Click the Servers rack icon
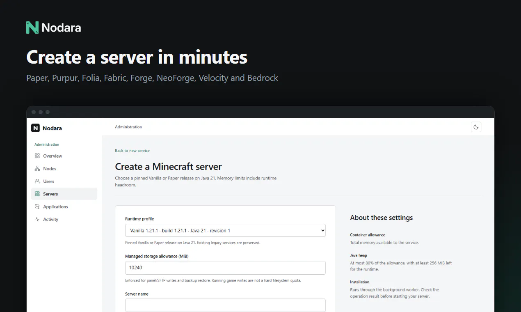Viewport: 521px width, 312px height. pos(37,194)
